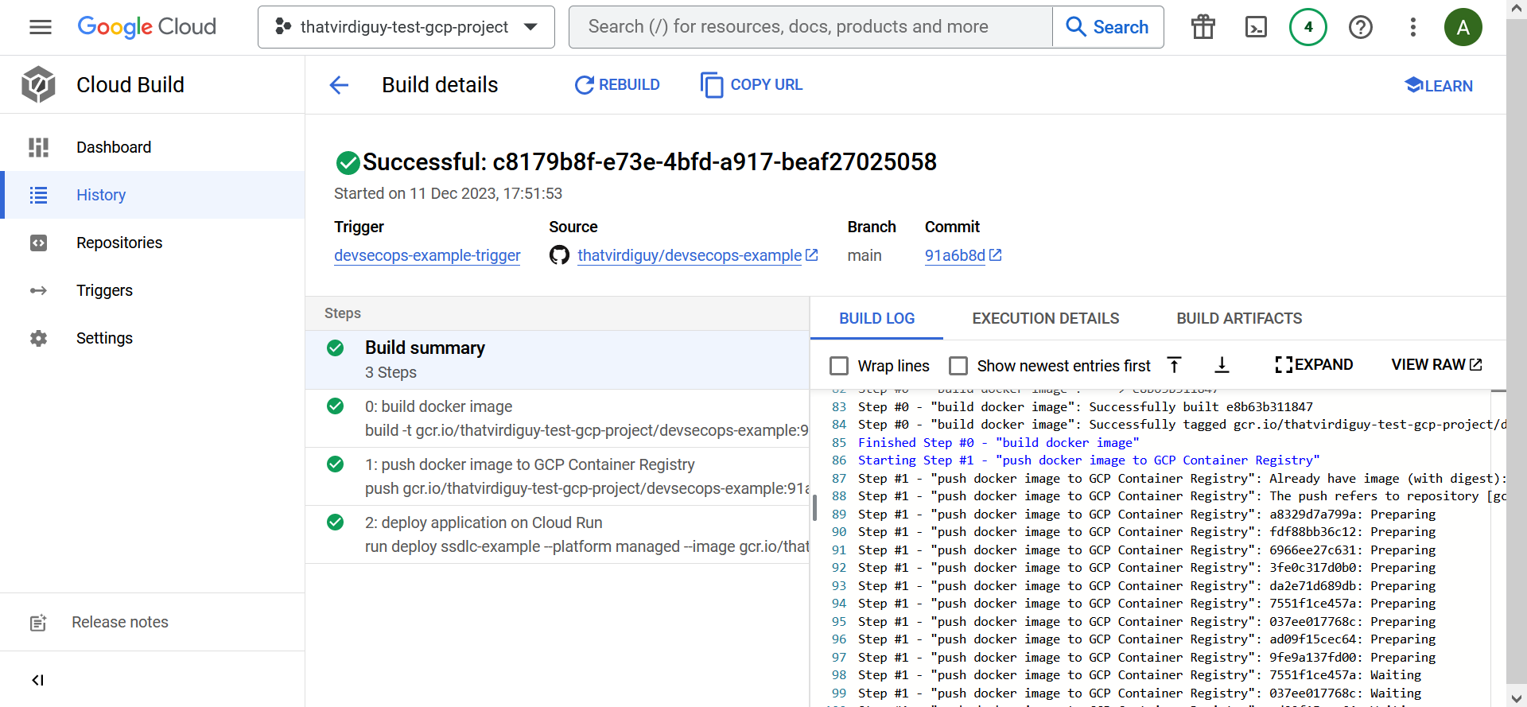This screenshot has width=1527, height=707.
Task: Enable the Wrap lines checkbox
Action: pos(839,366)
